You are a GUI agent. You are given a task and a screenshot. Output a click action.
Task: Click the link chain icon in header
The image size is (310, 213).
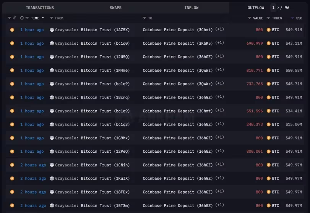15,18
